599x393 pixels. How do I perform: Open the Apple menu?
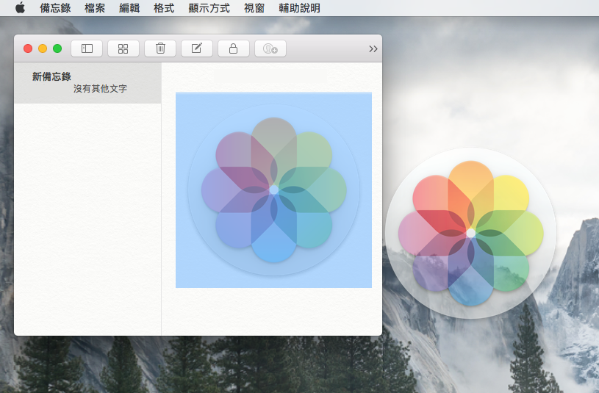click(x=21, y=7)
